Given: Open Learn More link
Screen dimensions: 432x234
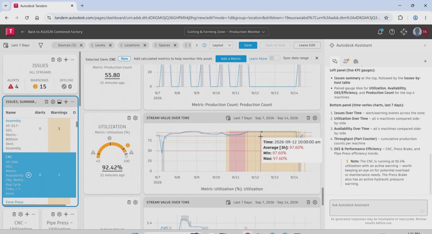Looking at the screenshot, I should click(x=258, y=59).
